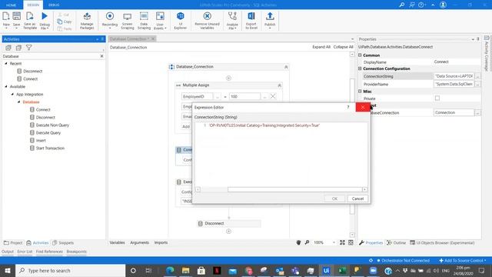
Task: Open the Error List tab
Action: [x=25, y=252]
